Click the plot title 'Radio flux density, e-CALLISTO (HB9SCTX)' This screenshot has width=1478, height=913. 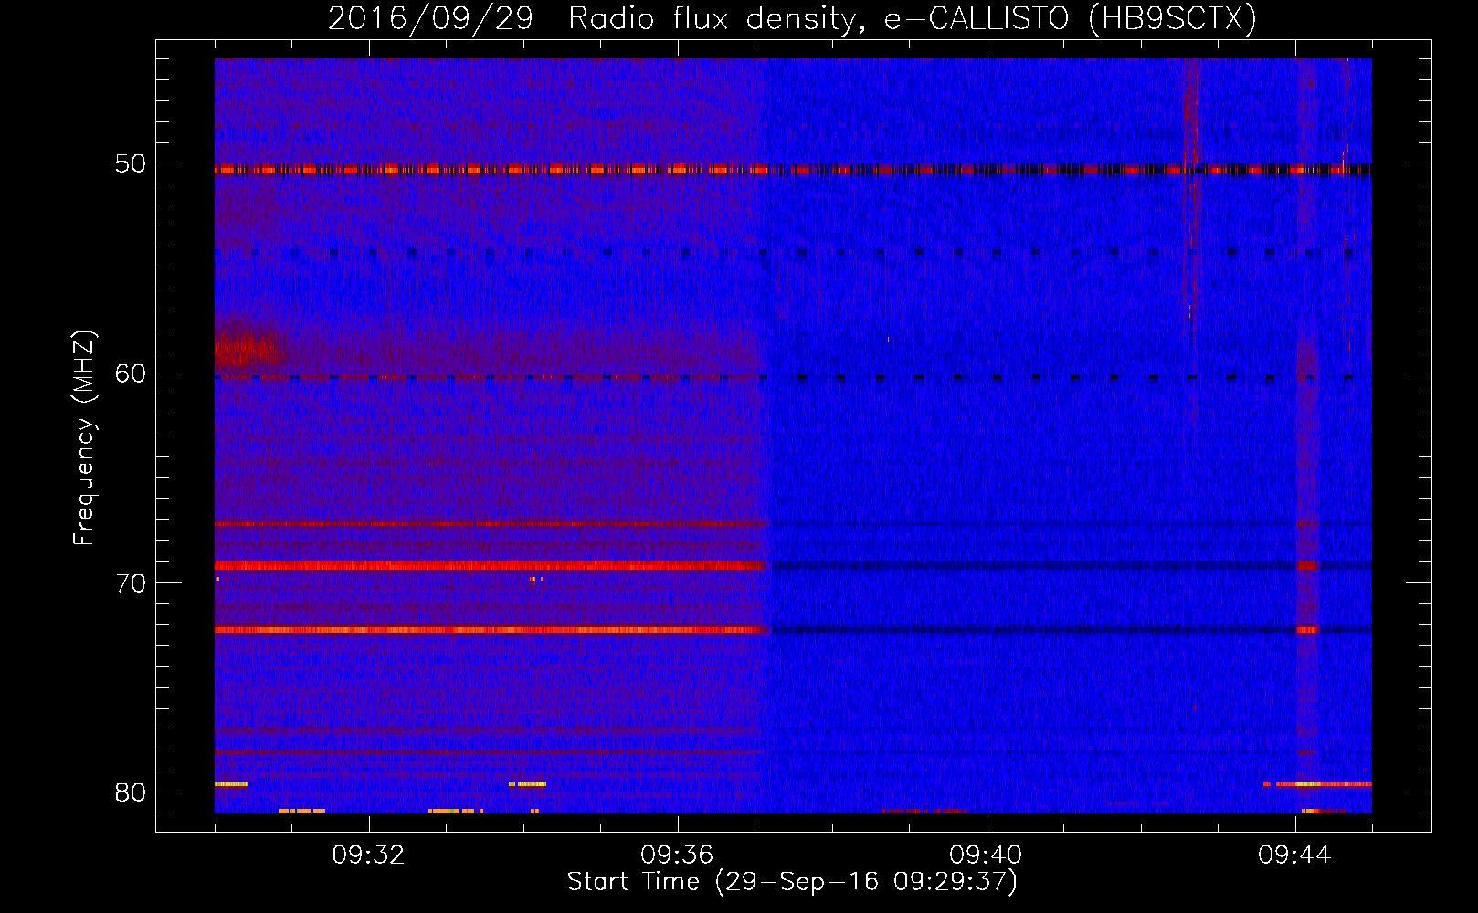pyautogui.click(x=913, y=18)
